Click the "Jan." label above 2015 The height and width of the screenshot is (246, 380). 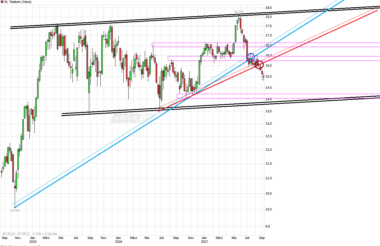[x=33, y=238]
